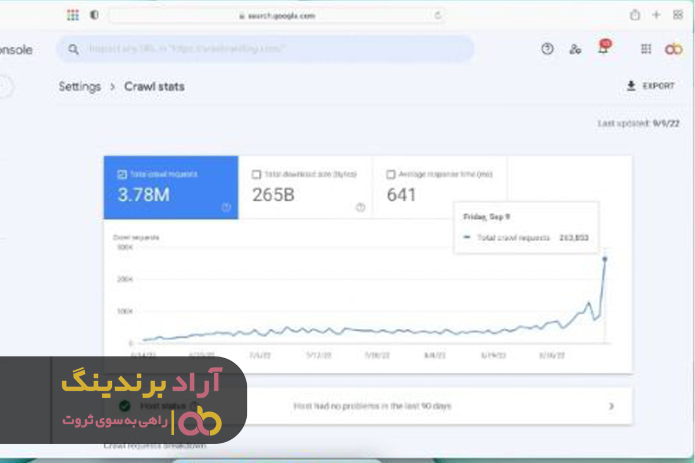
Task: Click the Safari share icon
Action: coord(635,16)
